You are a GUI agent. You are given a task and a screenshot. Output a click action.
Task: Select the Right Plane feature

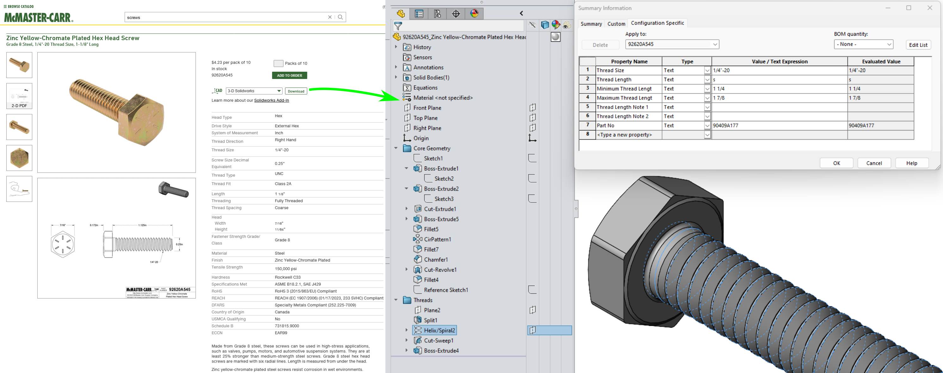coord(427,128)
